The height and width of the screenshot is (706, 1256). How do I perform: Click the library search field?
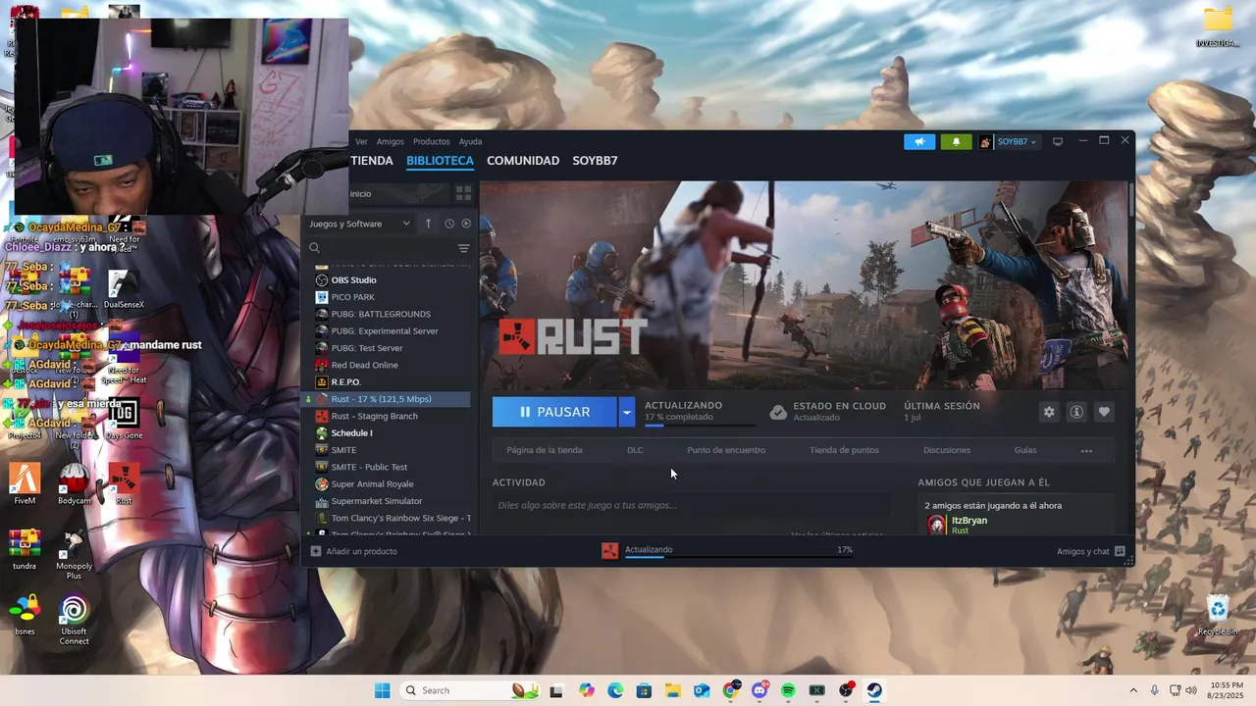tap(381, 248)
